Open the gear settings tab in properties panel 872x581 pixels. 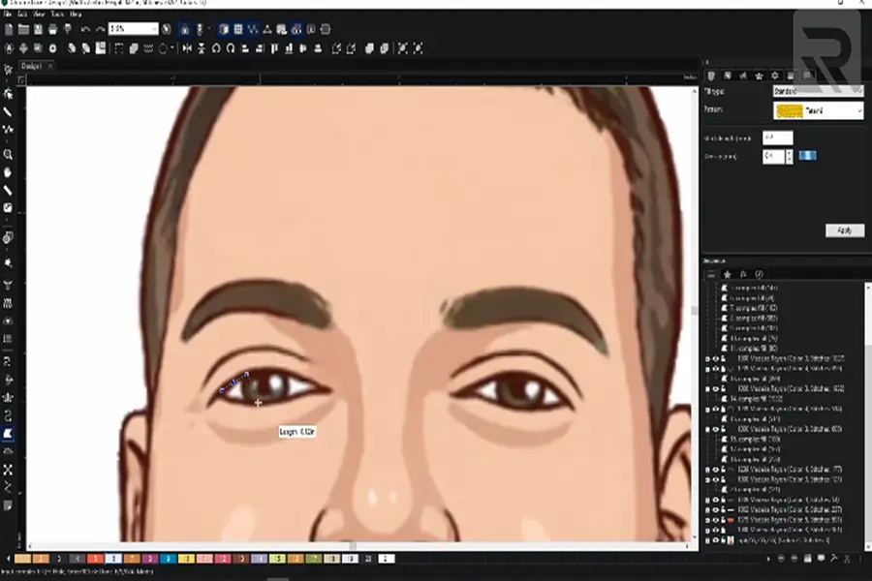click(775, 76)
